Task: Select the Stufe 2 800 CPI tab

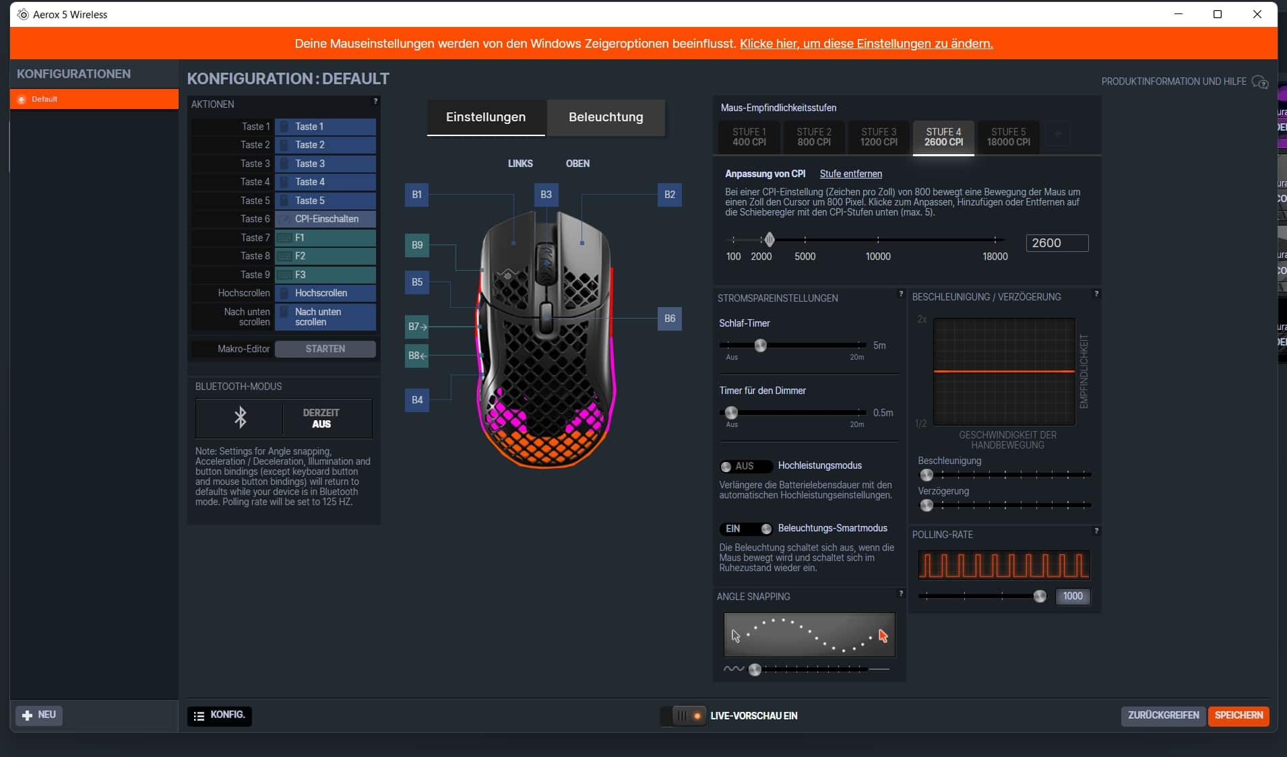Action: [x=813, y=137]
